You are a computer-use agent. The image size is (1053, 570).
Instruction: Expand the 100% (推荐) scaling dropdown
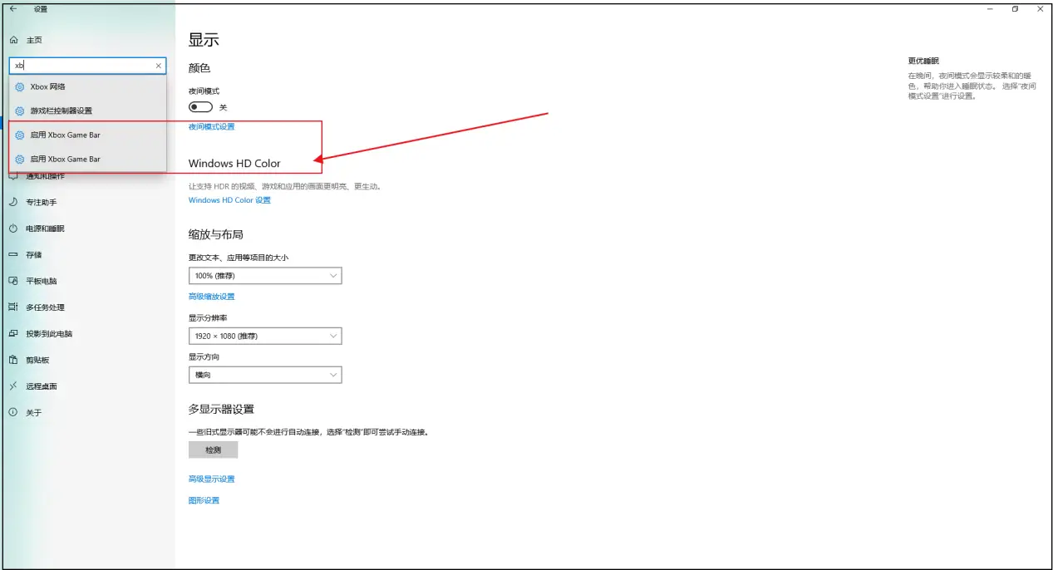click(x=265, y=276)
